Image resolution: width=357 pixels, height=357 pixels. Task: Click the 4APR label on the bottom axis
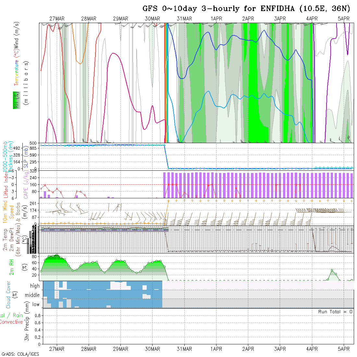point(312,349)
